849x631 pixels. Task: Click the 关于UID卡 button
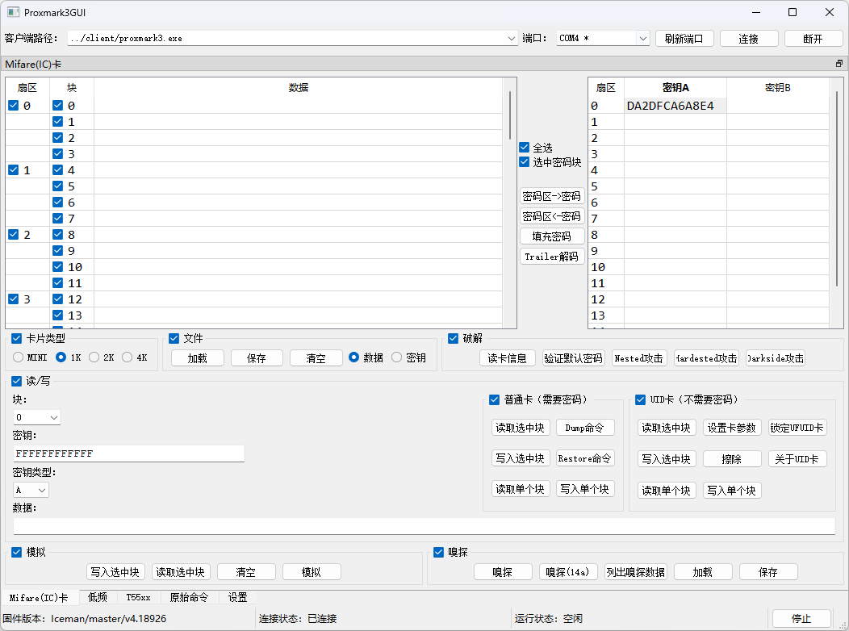click(797, 459)
